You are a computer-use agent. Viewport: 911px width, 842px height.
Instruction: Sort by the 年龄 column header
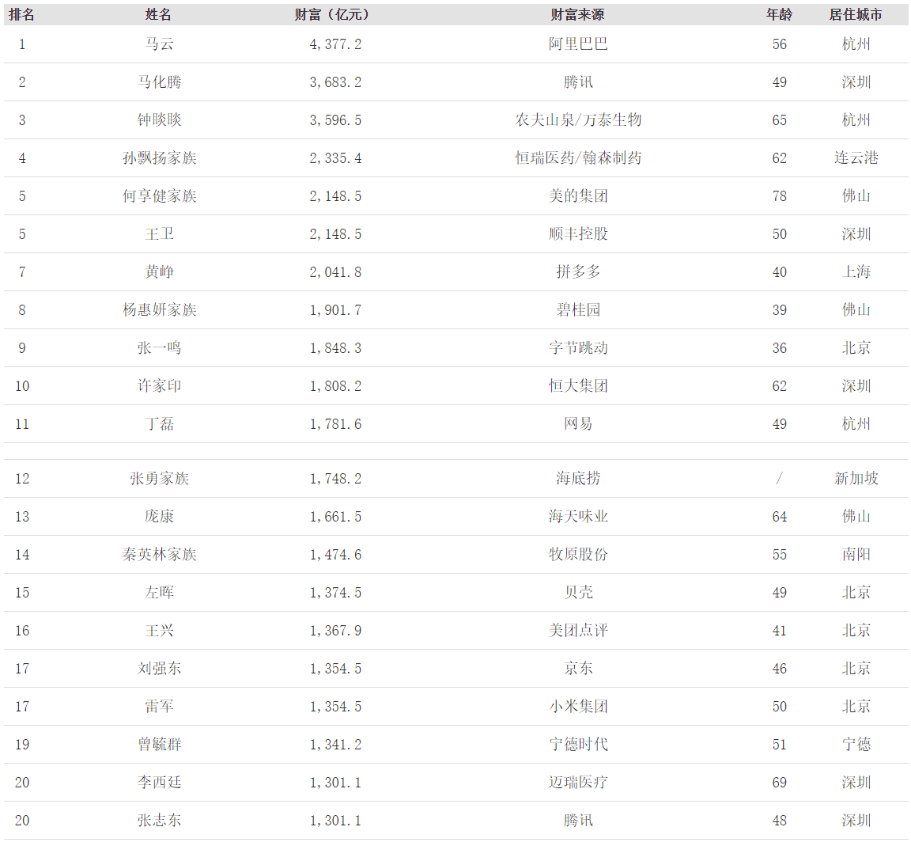779,13
